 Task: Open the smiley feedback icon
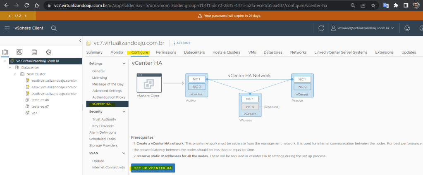407,28
